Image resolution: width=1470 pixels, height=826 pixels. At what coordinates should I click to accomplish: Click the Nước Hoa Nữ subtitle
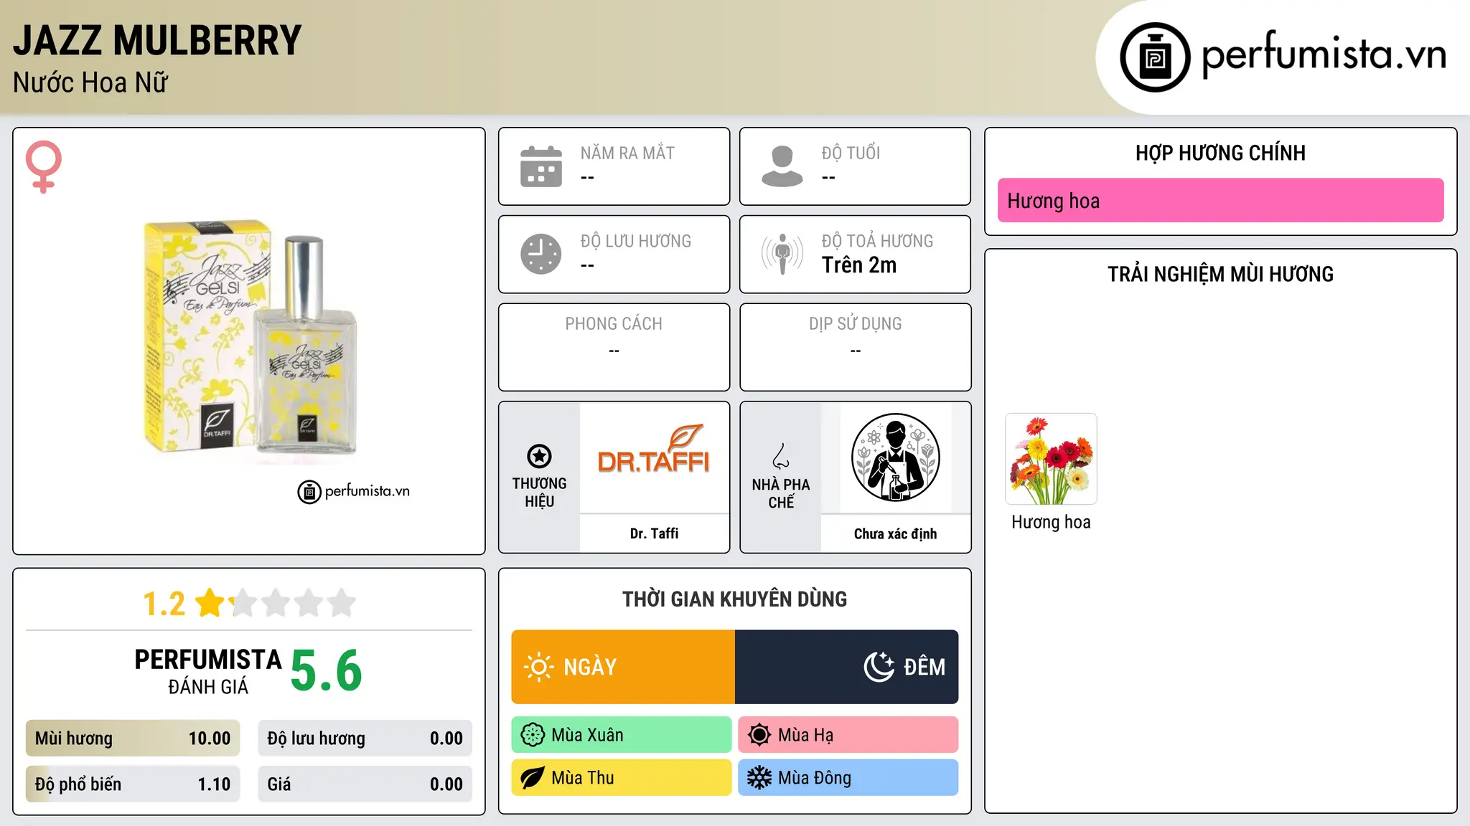90,82
